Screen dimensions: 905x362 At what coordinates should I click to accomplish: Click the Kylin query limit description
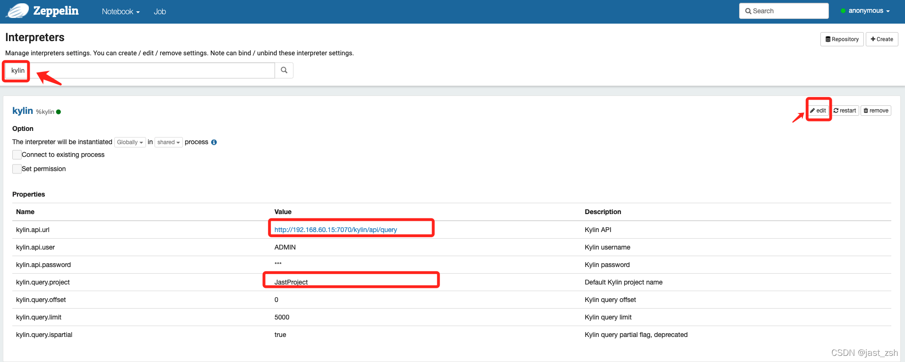pyautogui.click(x=608, y=317)
